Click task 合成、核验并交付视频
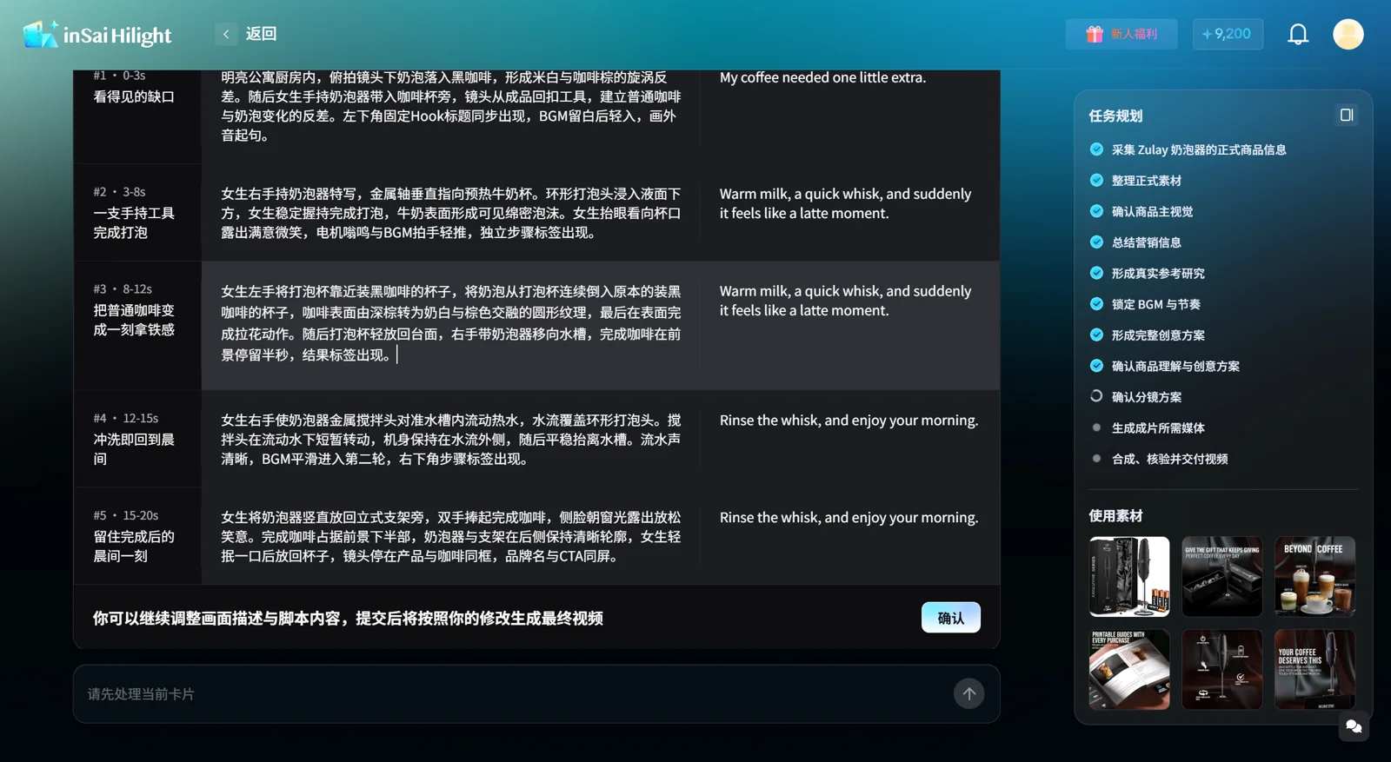1391x762 pixels. coord(1169,458)
